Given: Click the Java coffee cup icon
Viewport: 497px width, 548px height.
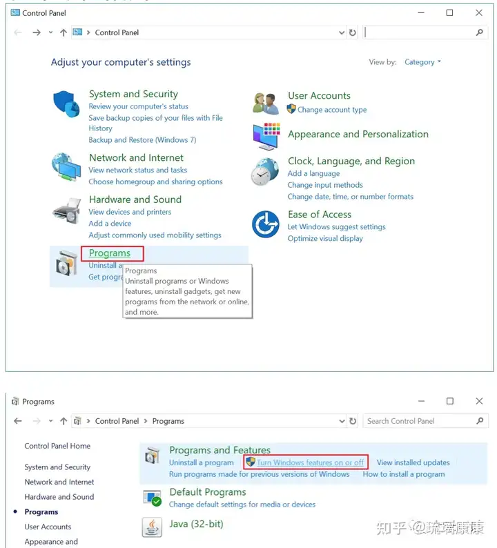Looking at the screenshot, I should [152, 527].
